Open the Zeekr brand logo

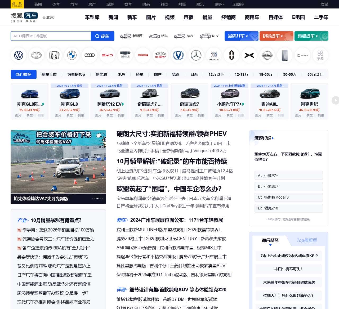pos(302,55)
